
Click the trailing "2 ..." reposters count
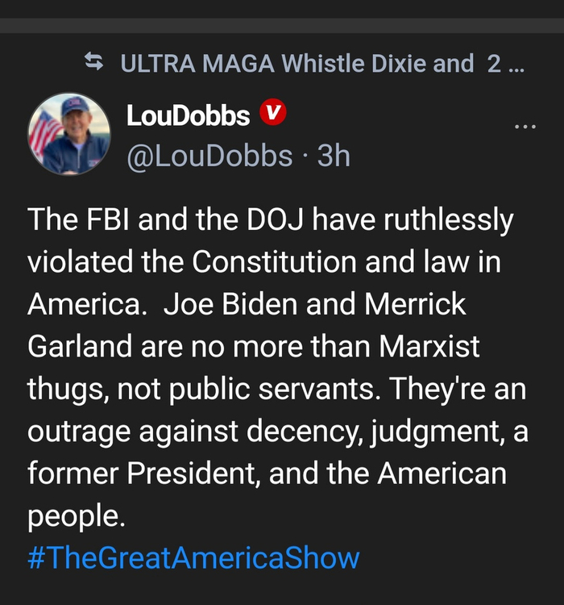[506, 63]
